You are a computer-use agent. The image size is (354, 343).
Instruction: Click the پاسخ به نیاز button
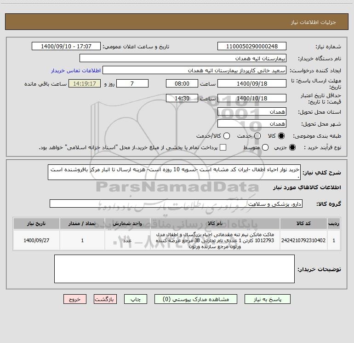(267, 299)
